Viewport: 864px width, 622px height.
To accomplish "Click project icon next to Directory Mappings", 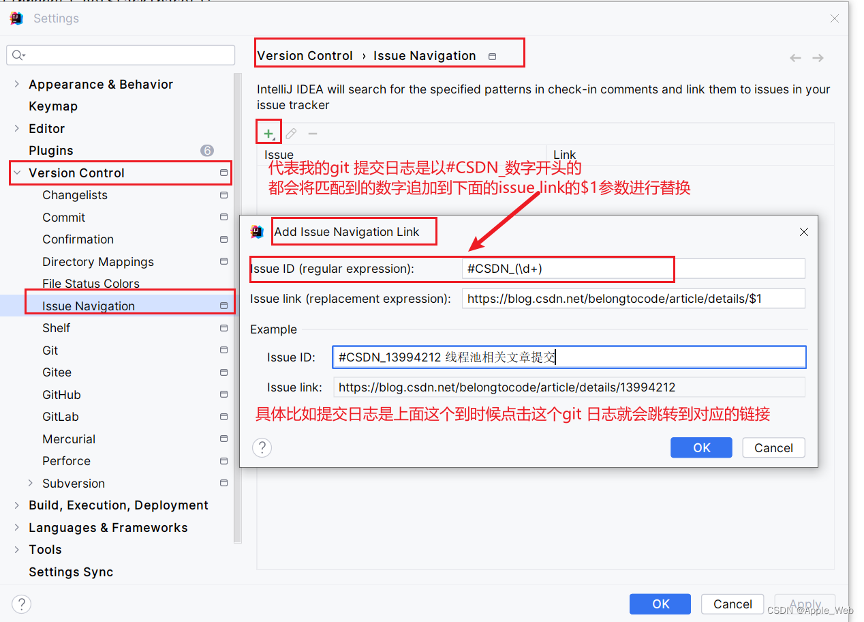I will point(223,262).
